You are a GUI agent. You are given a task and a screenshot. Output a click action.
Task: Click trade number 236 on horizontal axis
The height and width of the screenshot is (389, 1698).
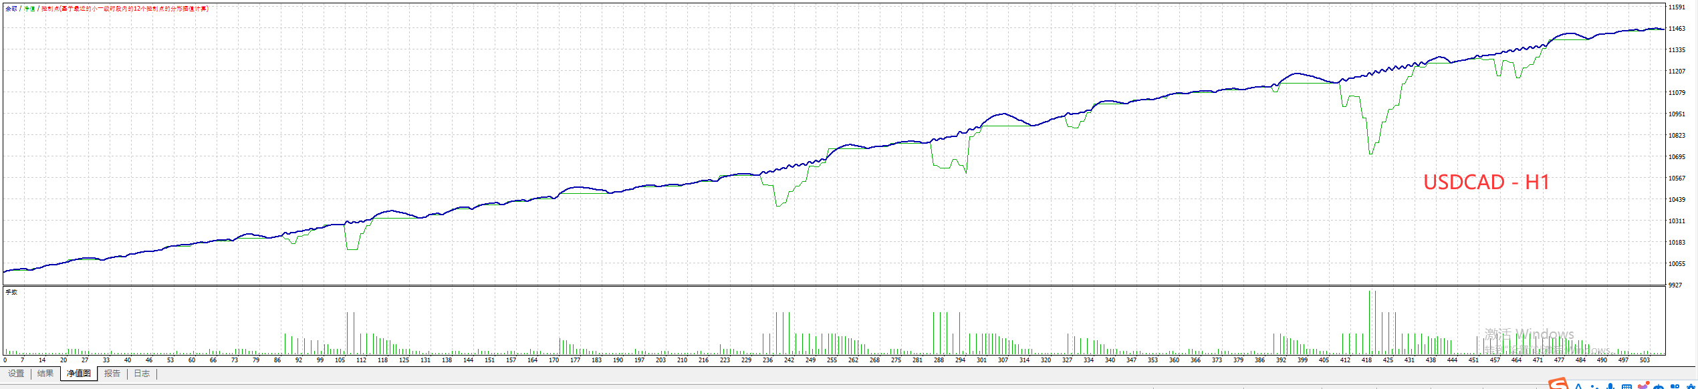click(767, 360)
